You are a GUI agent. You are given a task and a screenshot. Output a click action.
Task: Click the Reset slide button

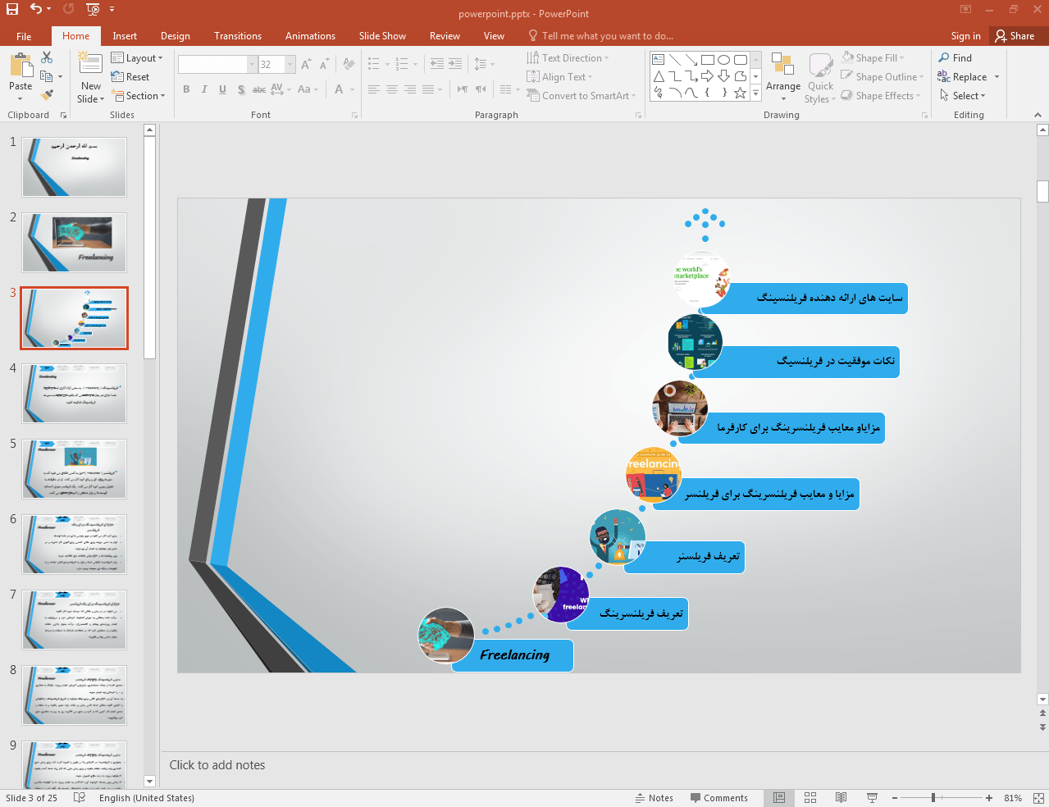point(131,77)
